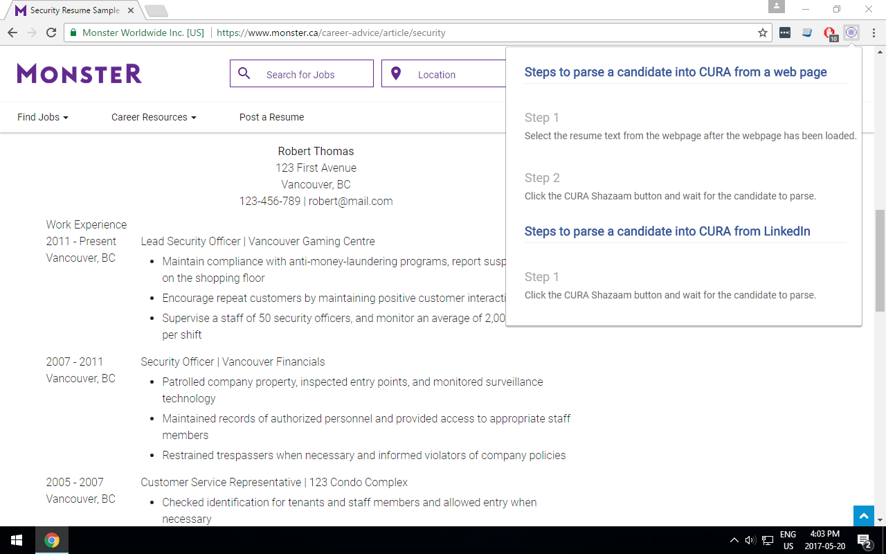Open the CURA Shazaam extension icon

coord(851,32)
